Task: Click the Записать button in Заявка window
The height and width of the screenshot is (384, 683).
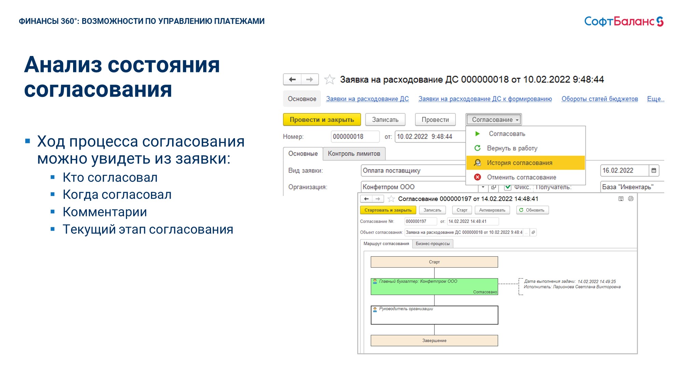Action: point(385,119)
